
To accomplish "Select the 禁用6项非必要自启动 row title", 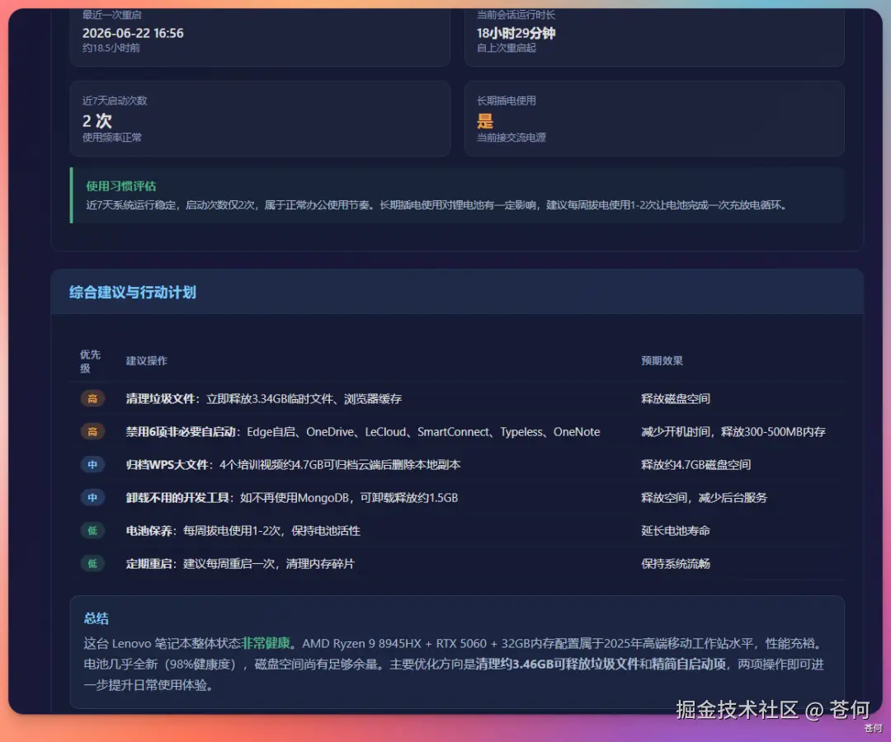I will pos(180,431).
